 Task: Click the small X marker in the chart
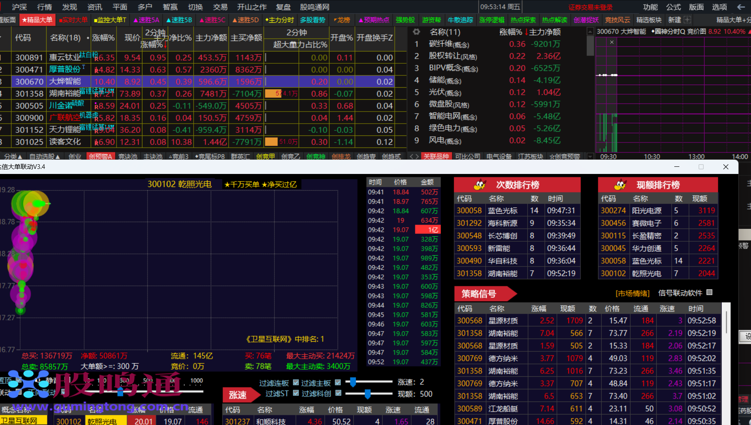click(612, 42)
